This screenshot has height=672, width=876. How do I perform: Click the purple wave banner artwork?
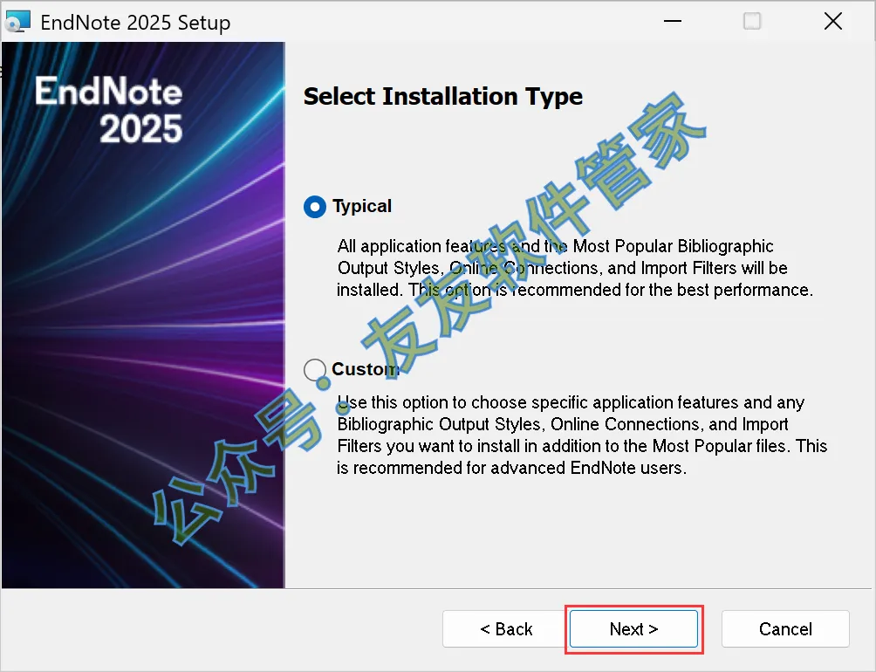(140, 393)
